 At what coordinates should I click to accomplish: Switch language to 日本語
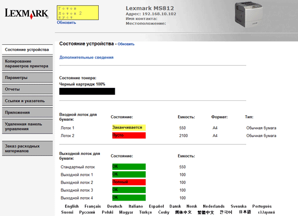pos(245,212)
